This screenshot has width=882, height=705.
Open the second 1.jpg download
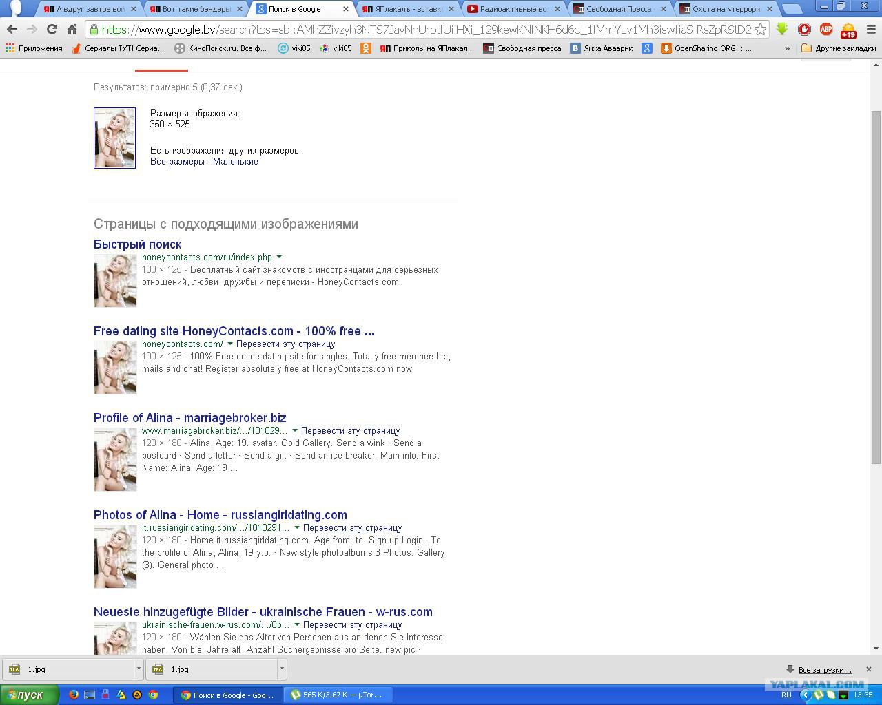(212, 669)
